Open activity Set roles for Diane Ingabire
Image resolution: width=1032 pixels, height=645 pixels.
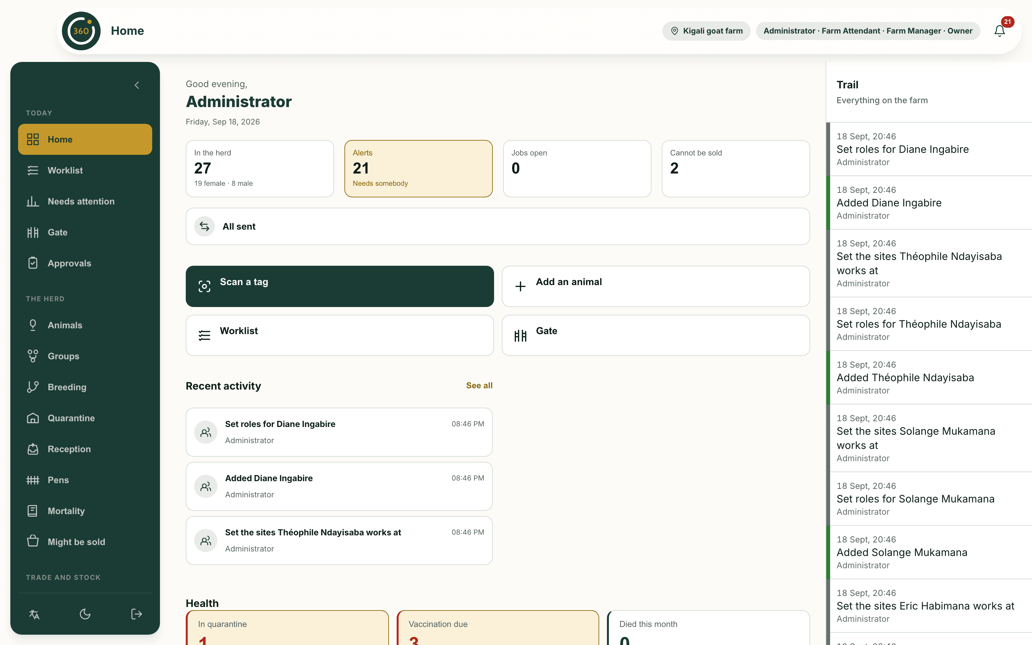tap(339, 432)
